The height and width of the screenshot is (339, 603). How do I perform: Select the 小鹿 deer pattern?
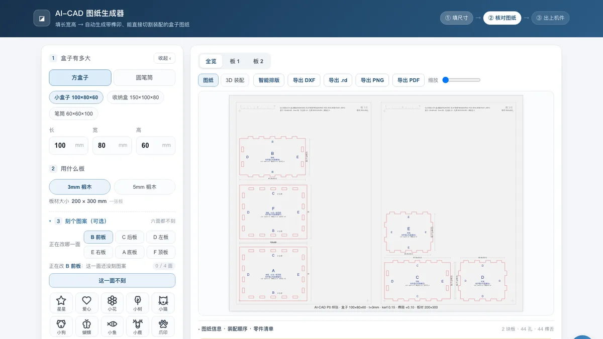138,326
